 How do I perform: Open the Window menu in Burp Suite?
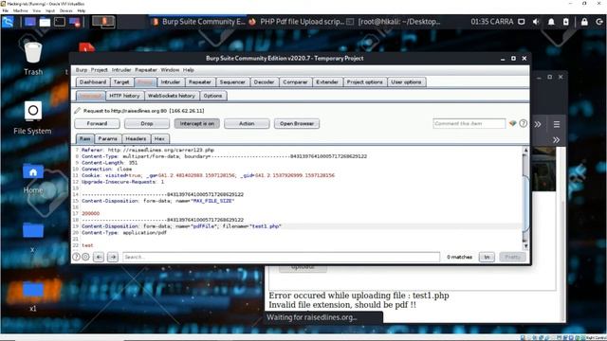click(x=170, y=70)
